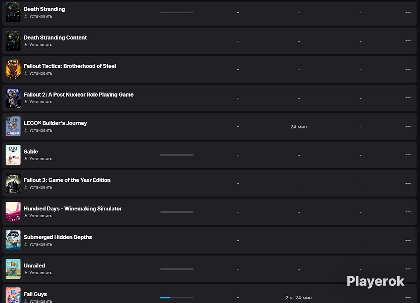The image size is (420, 303).
Task: Open the Unrailed cover art thumbnail
Action: [x=13, y=269]
